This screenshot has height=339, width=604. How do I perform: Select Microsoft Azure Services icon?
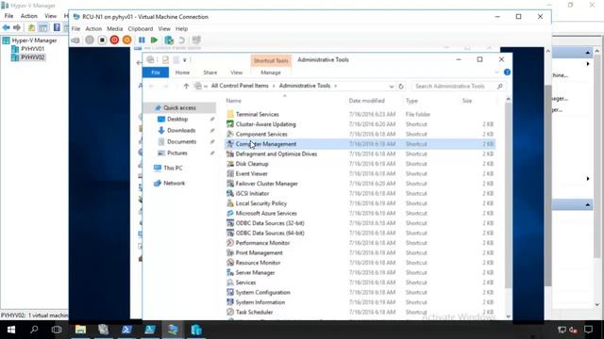[230, 214]
